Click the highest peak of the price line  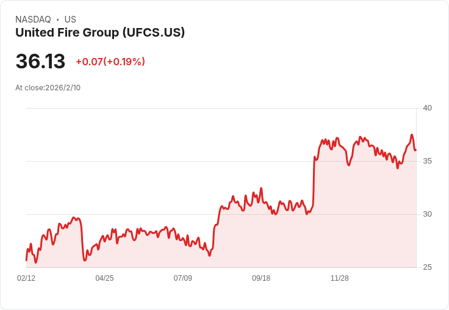[x=412, y=135]
